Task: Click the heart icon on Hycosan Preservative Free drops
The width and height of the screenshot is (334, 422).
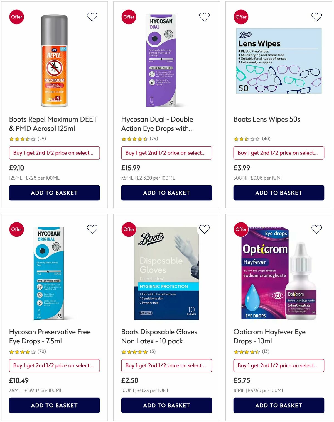Action: (92, 229)
